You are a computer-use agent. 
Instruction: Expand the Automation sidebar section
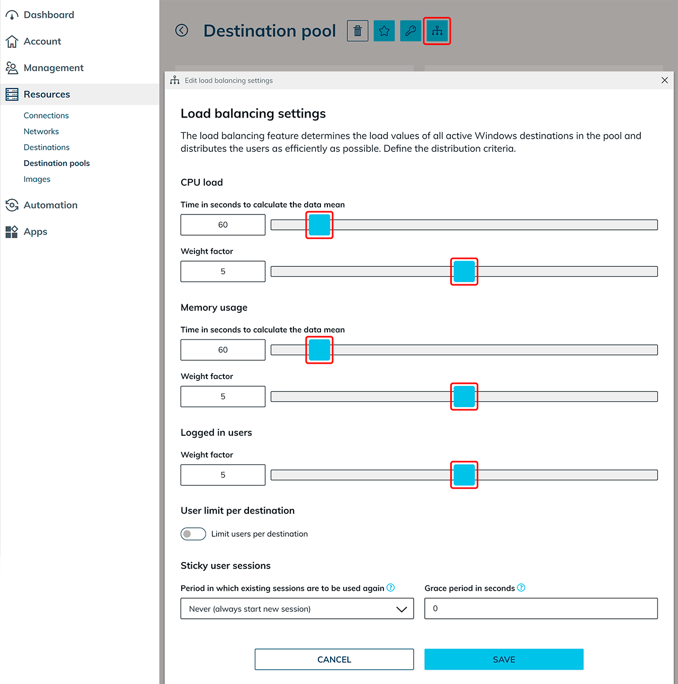click(x=50, y=205)
